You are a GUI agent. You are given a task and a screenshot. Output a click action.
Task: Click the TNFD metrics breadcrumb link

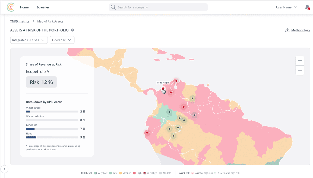pyautogui.click(x=20, y=21)
